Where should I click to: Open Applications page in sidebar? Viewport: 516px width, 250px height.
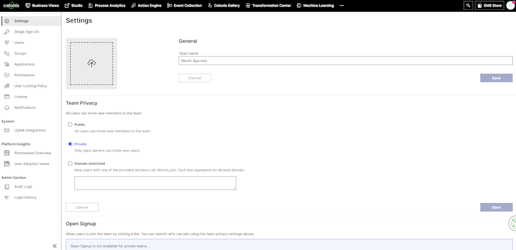24,64
